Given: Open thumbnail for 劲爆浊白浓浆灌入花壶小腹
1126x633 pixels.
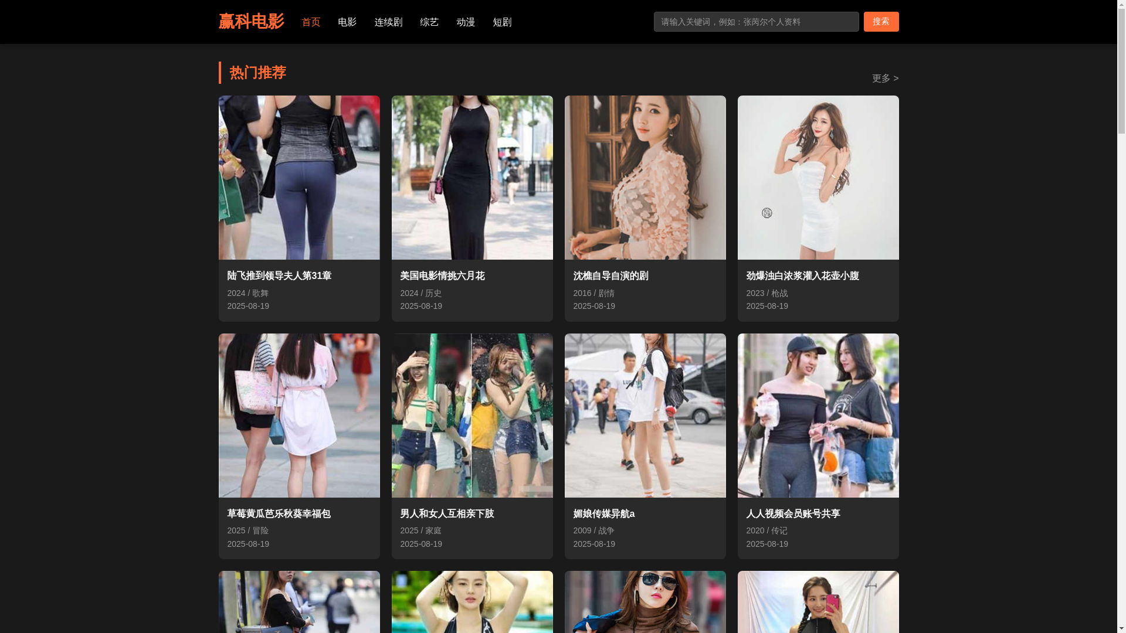Looking at the screenshot, I should [818, 178].
